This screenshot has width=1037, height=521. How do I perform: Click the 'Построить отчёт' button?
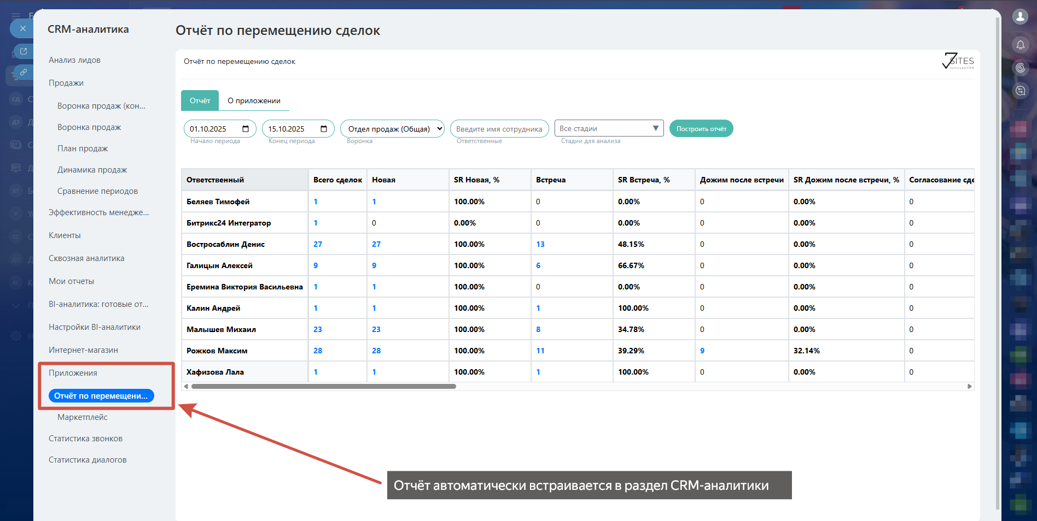coord(701,129)
